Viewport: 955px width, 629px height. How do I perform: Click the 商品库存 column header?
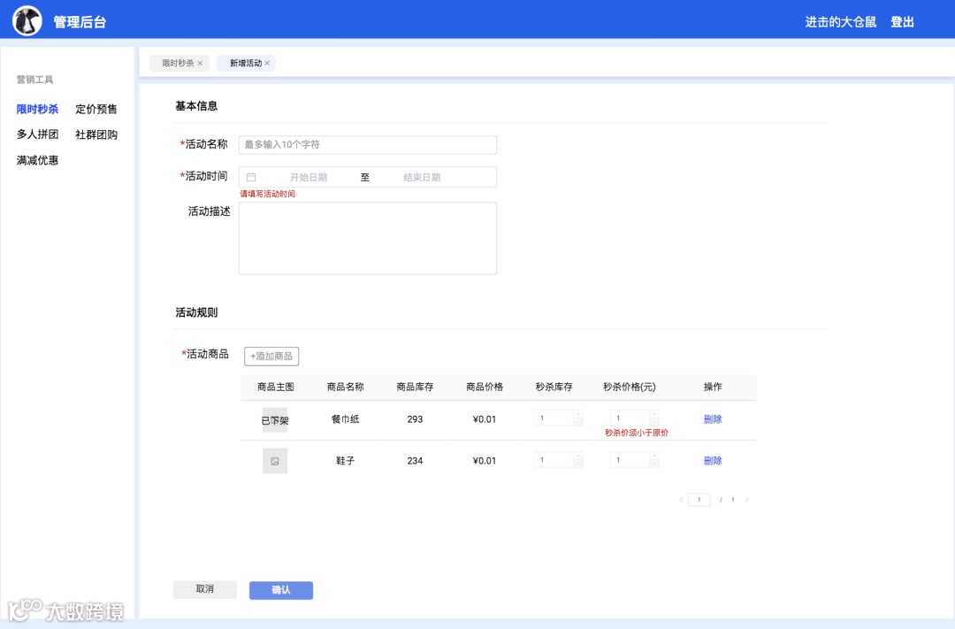click(x=415, y=387)
